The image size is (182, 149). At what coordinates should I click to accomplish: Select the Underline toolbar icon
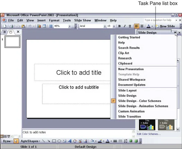pyautogui.click(x=130, y=26)
